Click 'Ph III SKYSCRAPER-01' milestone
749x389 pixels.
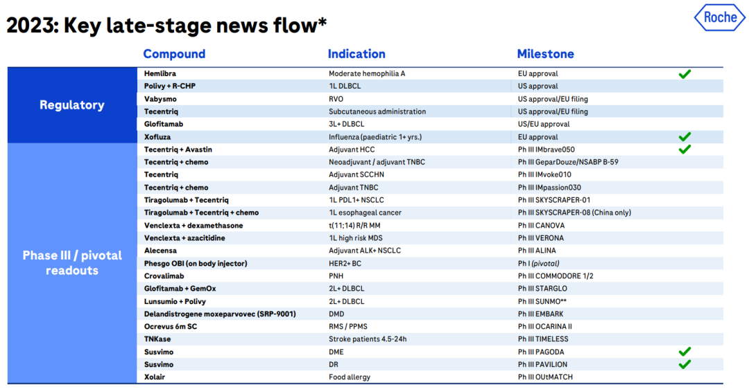[x=553, y=200]
